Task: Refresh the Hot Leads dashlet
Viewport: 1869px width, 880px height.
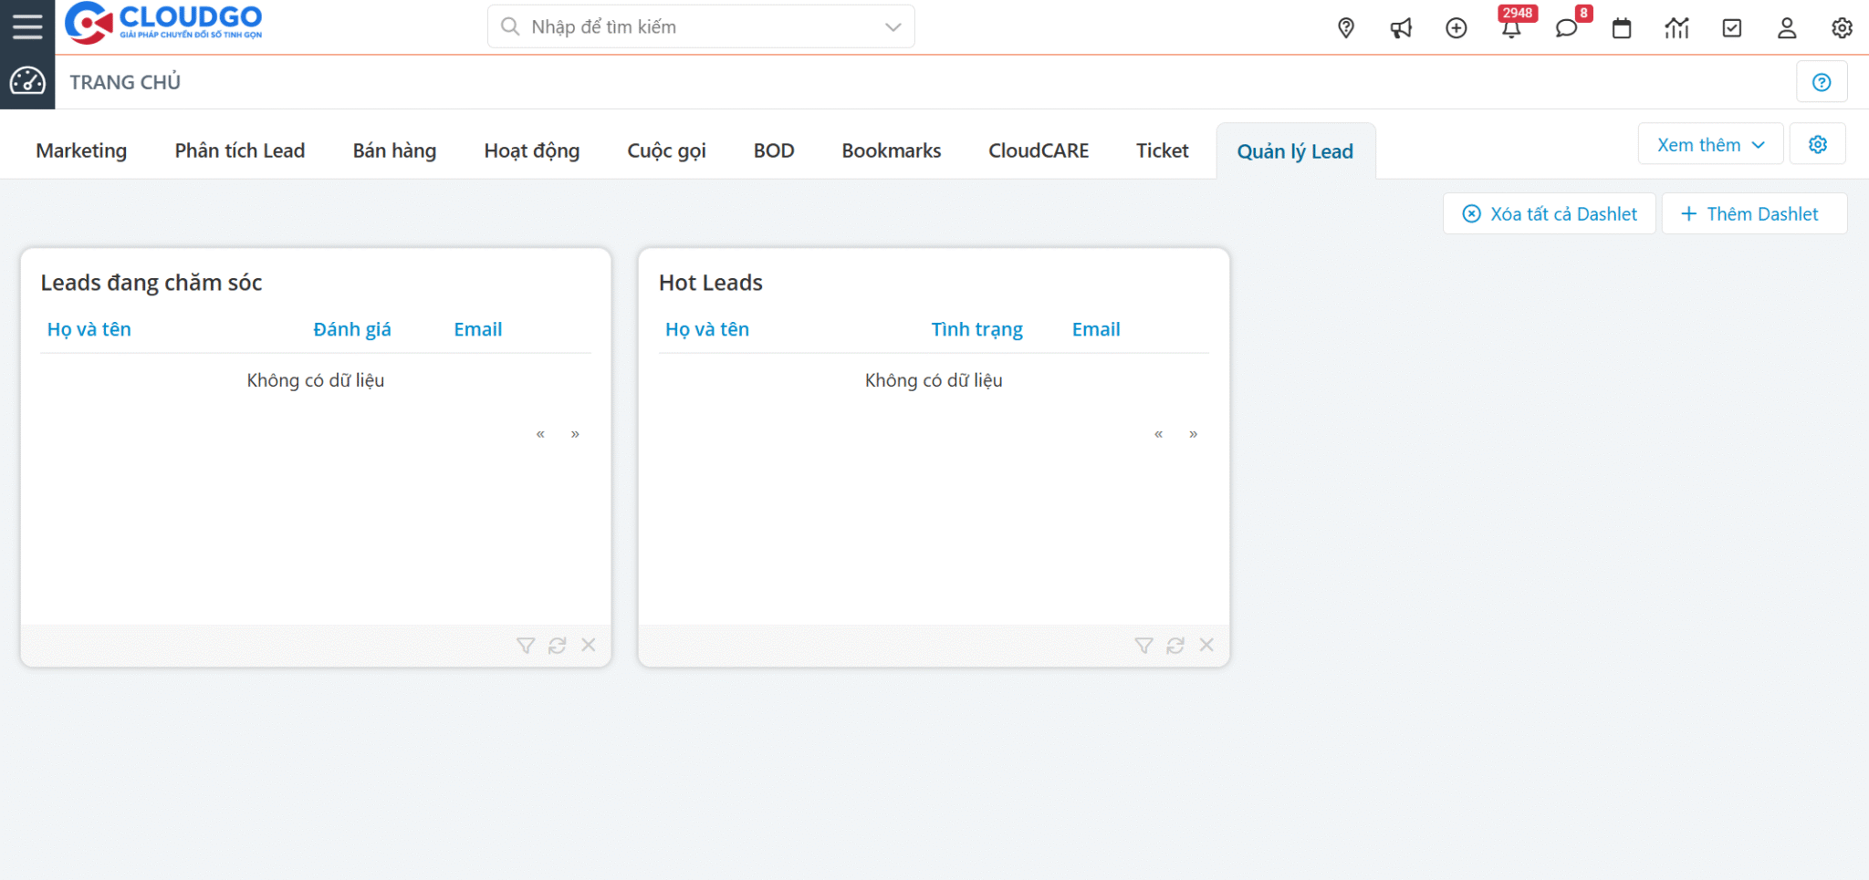Action: pos(1175,646)
